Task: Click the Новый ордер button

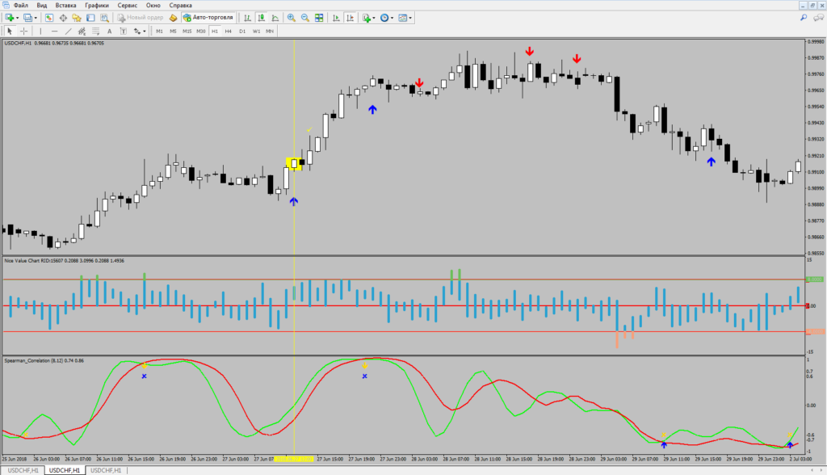Action: pyautogui.click(x=141, y=18)
